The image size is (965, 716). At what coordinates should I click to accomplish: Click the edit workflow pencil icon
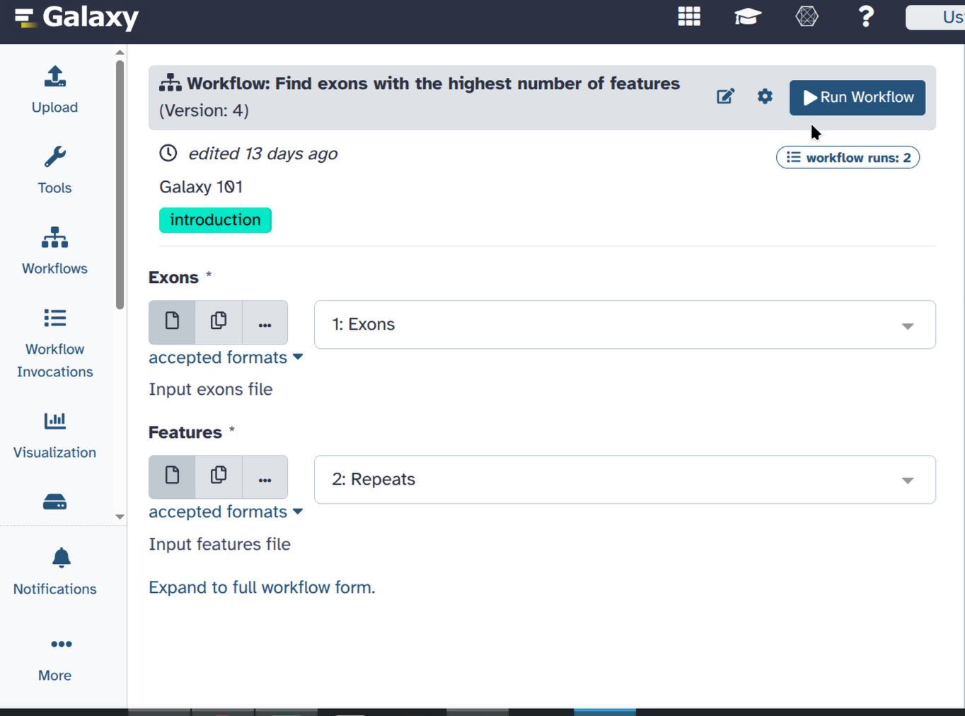click(x=726, y=97)
